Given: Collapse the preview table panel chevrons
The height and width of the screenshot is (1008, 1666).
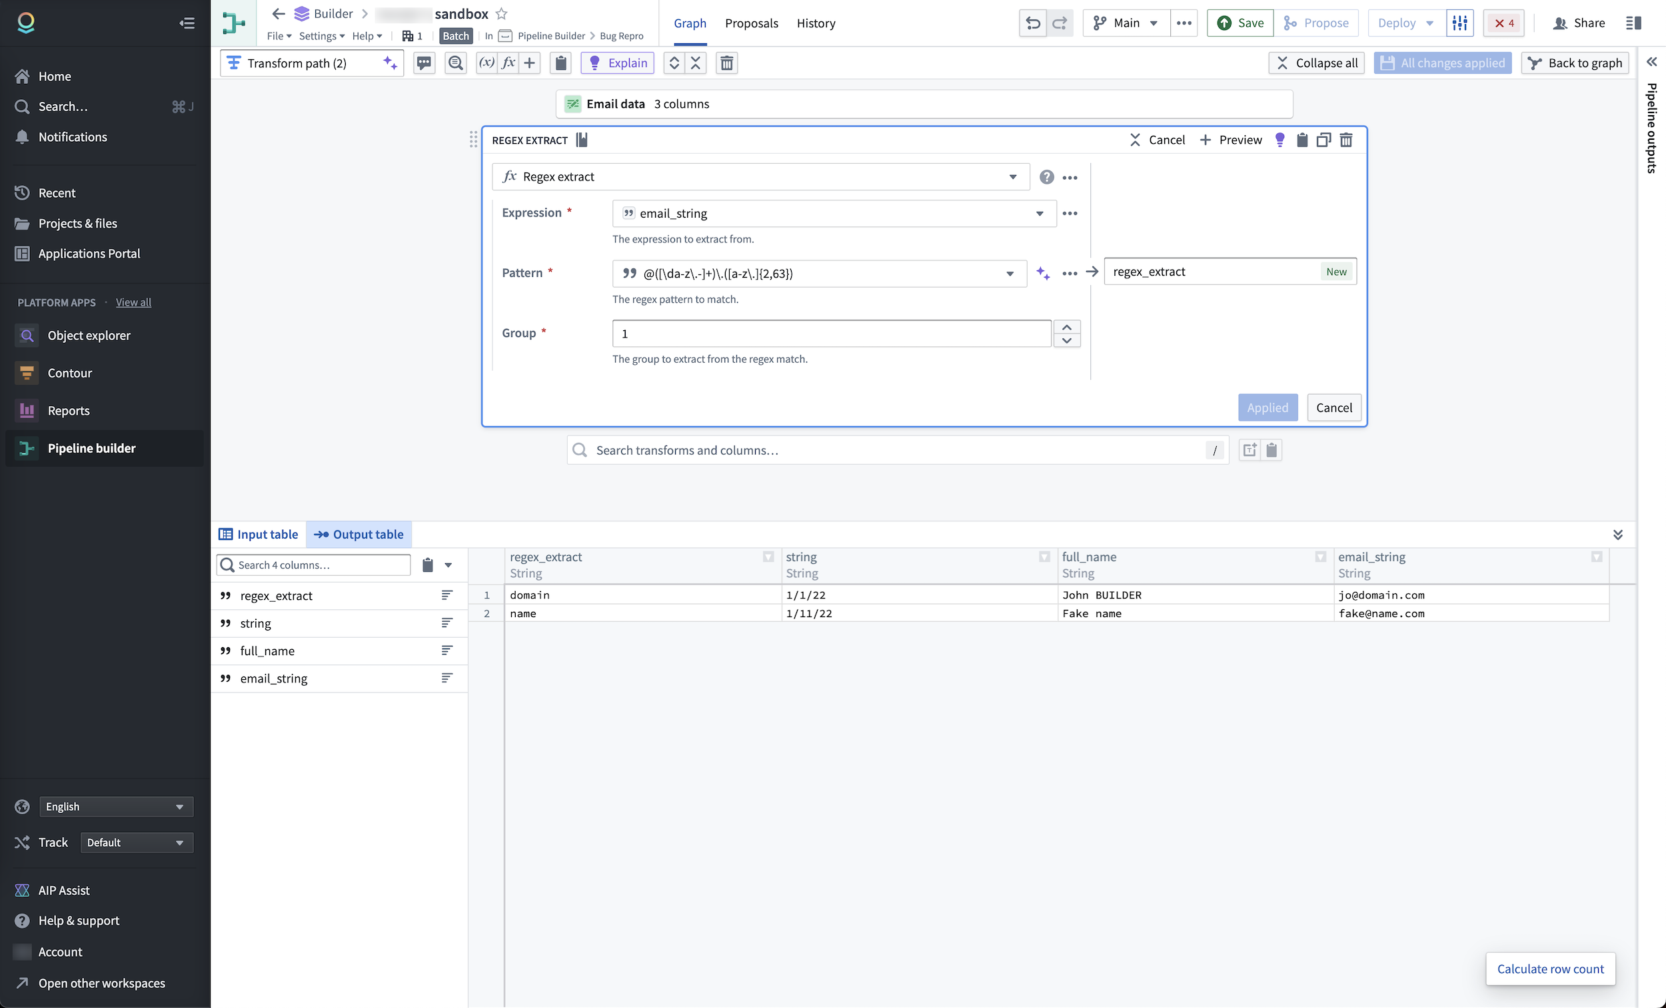Looking at the screenshot, I should [1618, 535].
